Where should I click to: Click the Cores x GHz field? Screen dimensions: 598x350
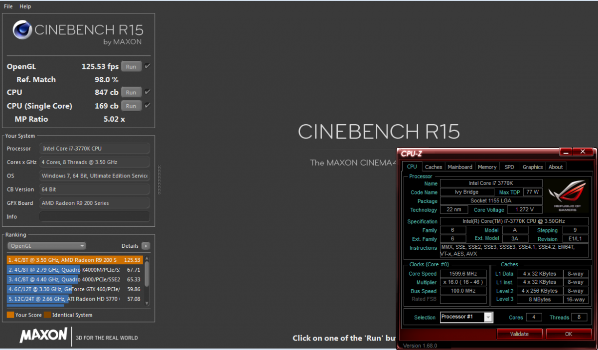tap(94, 162)
